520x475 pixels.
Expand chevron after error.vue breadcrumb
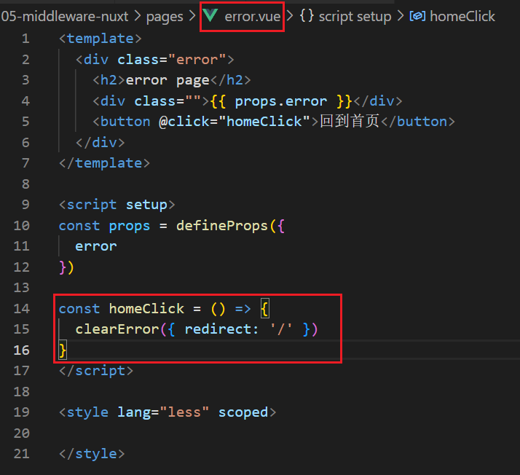pos(290,16)
